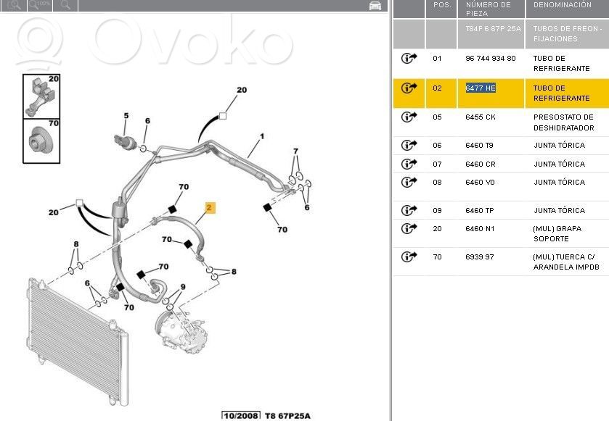Open info icon for row 09 part 6460 TP
The height and width of the screenshot is (421, 609).
409,210
